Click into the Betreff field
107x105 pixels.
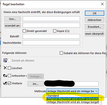pos(51,36)
